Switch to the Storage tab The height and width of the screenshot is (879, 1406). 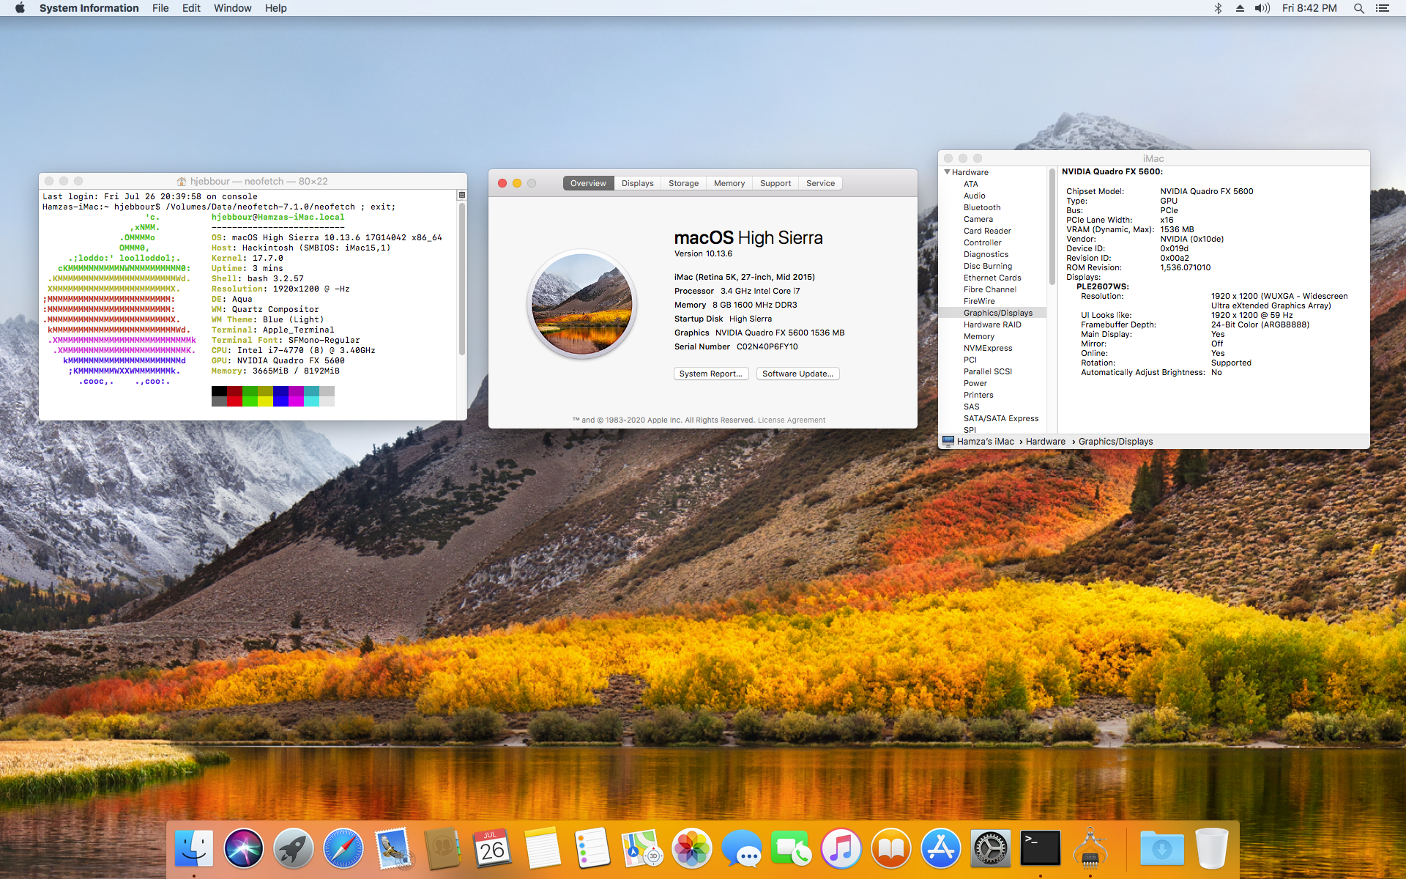point(683,183)
